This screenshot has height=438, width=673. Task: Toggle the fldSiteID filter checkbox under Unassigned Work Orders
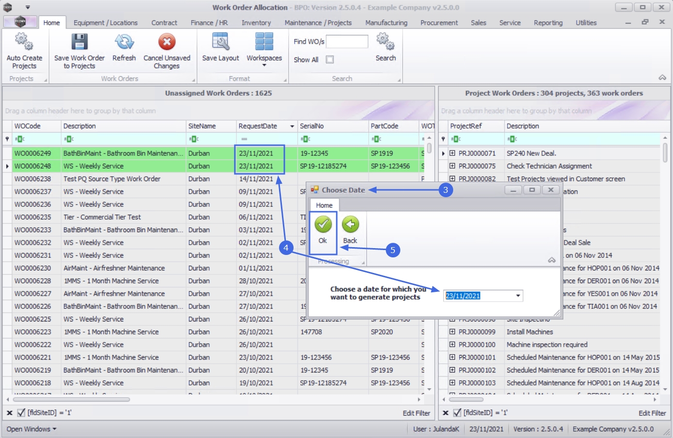click(21, 413)
